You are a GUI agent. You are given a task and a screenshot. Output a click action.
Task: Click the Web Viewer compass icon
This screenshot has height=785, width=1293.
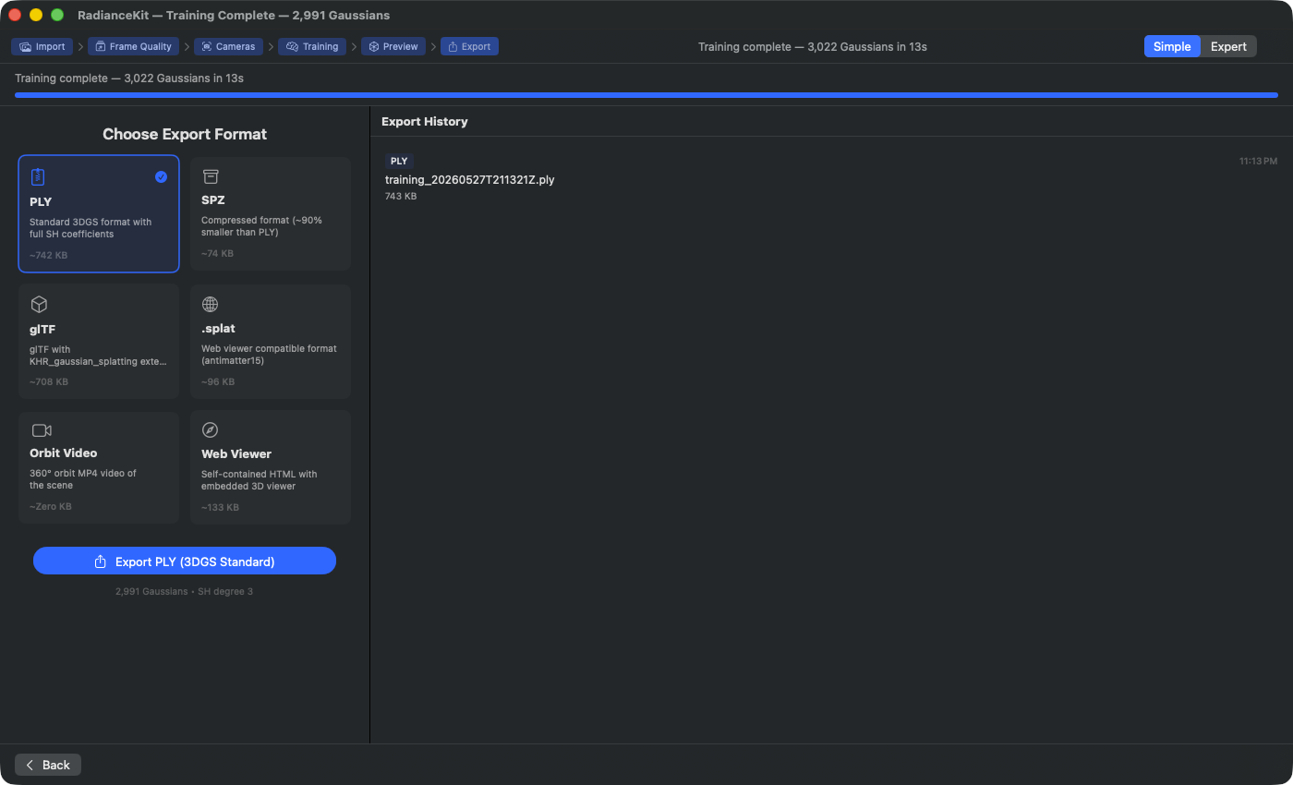pyautogui.click(x=211, y=430)
